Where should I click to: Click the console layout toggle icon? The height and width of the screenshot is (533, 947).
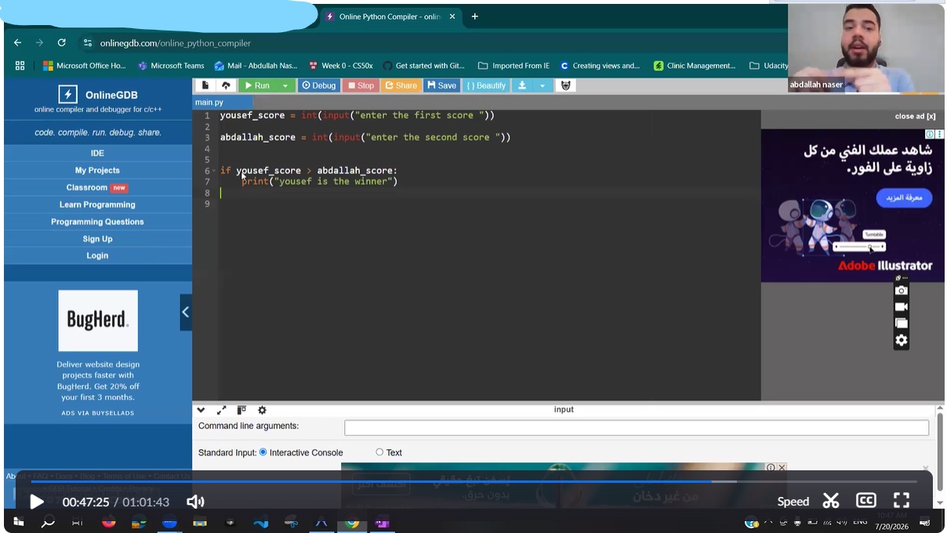point(241,410)
